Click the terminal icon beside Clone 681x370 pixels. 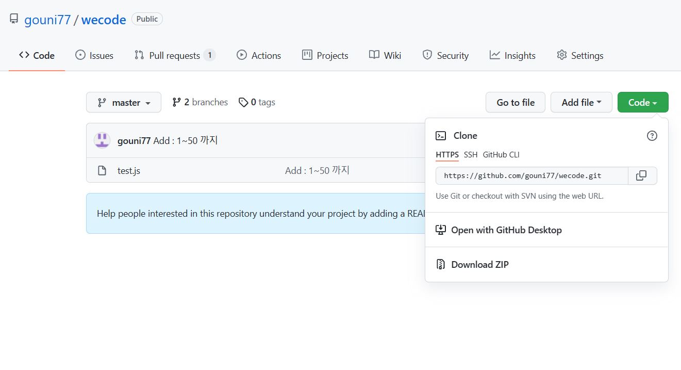tap(441, 136)
